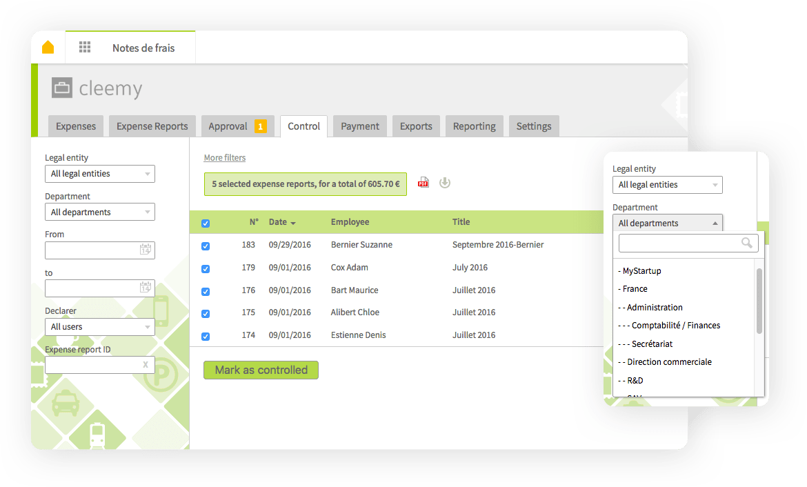Sort by the Employee column header
Viewport: 807px width, 487px height.
click(x=350, y=222)
